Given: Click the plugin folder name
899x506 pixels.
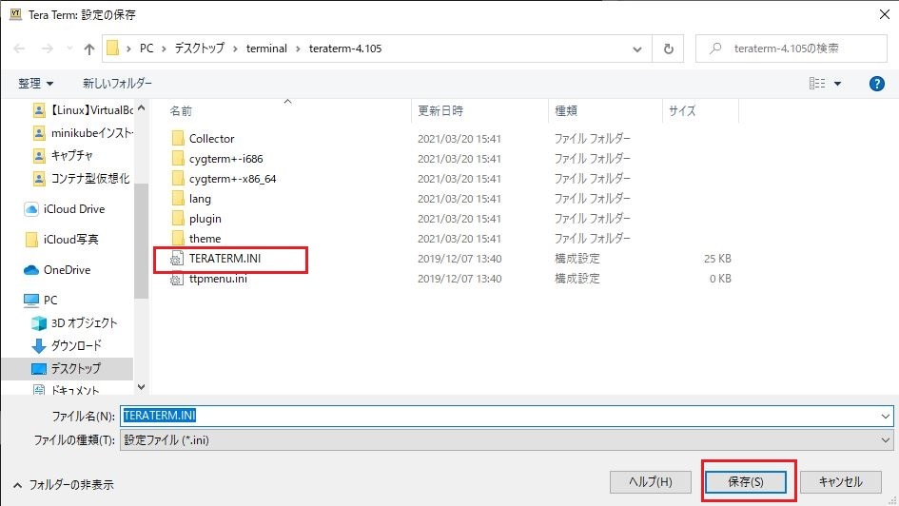Looking at the screenshot, I should (x=205, y=219).
